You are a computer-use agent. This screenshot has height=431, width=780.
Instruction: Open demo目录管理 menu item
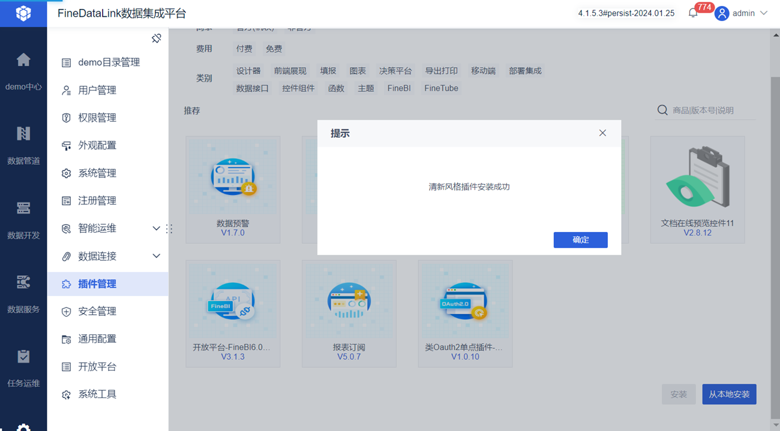[107, 62]
